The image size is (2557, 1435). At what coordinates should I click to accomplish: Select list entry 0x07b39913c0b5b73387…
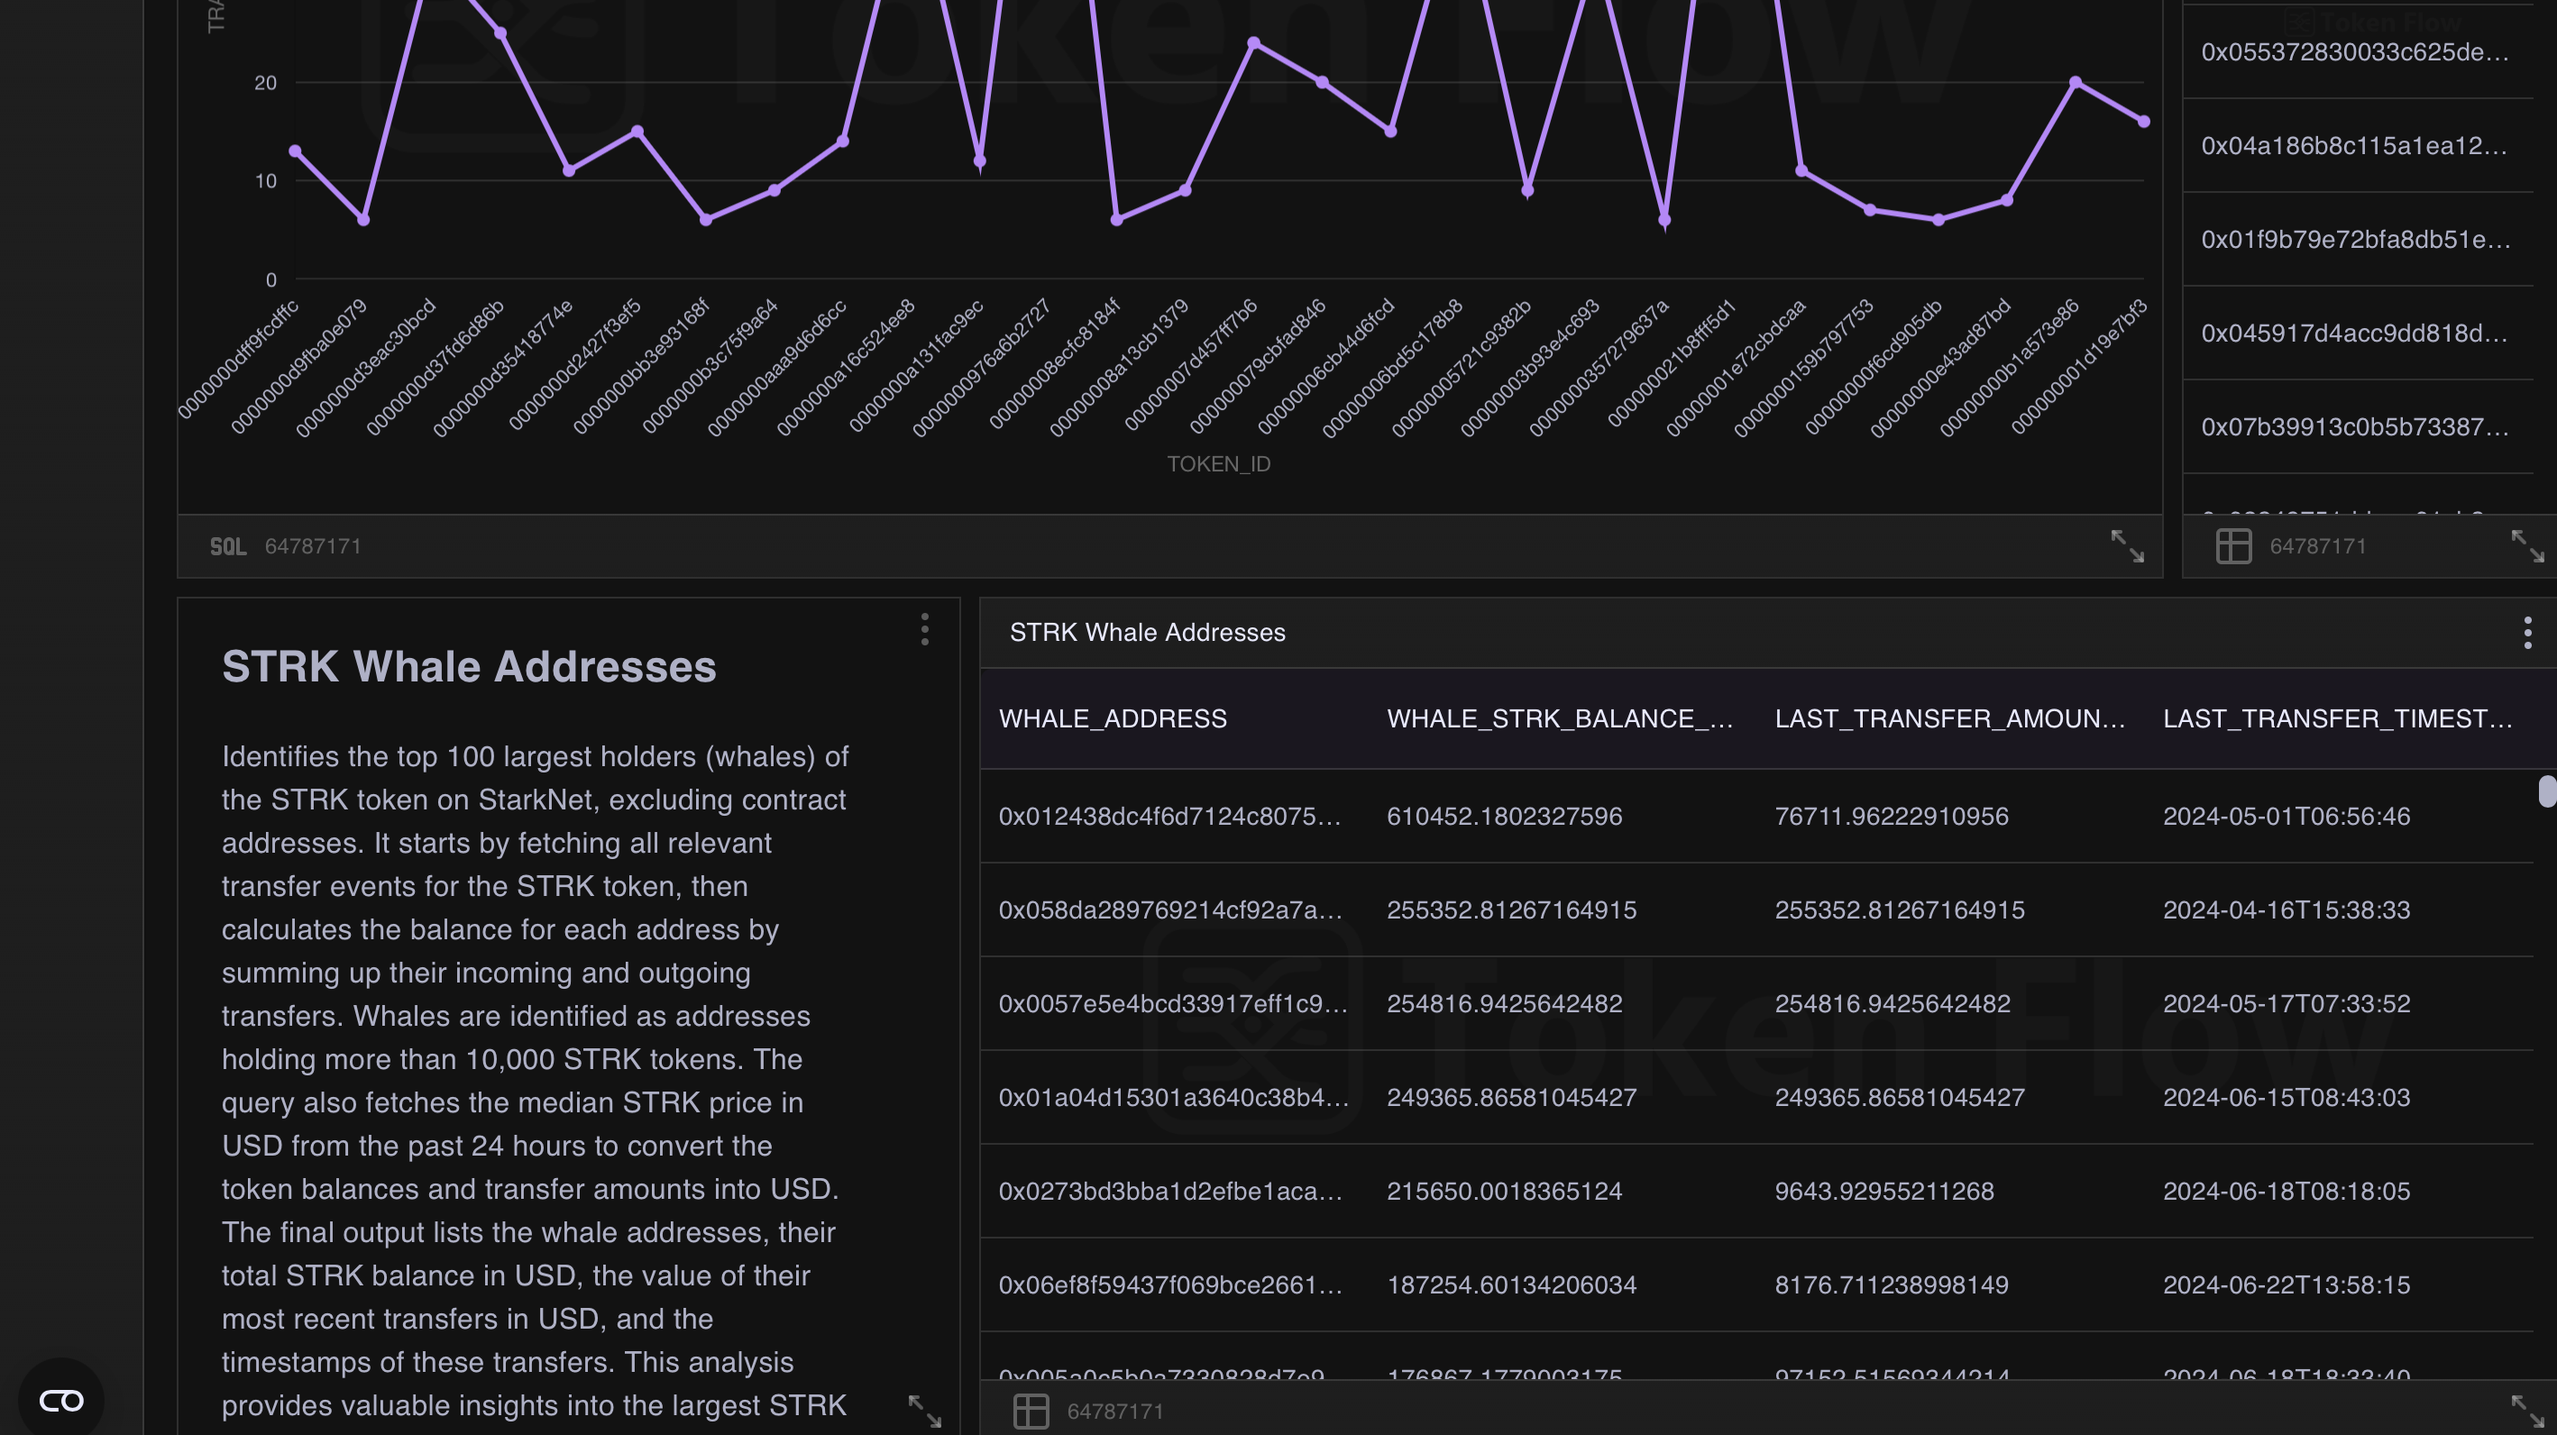[2354, 426]
